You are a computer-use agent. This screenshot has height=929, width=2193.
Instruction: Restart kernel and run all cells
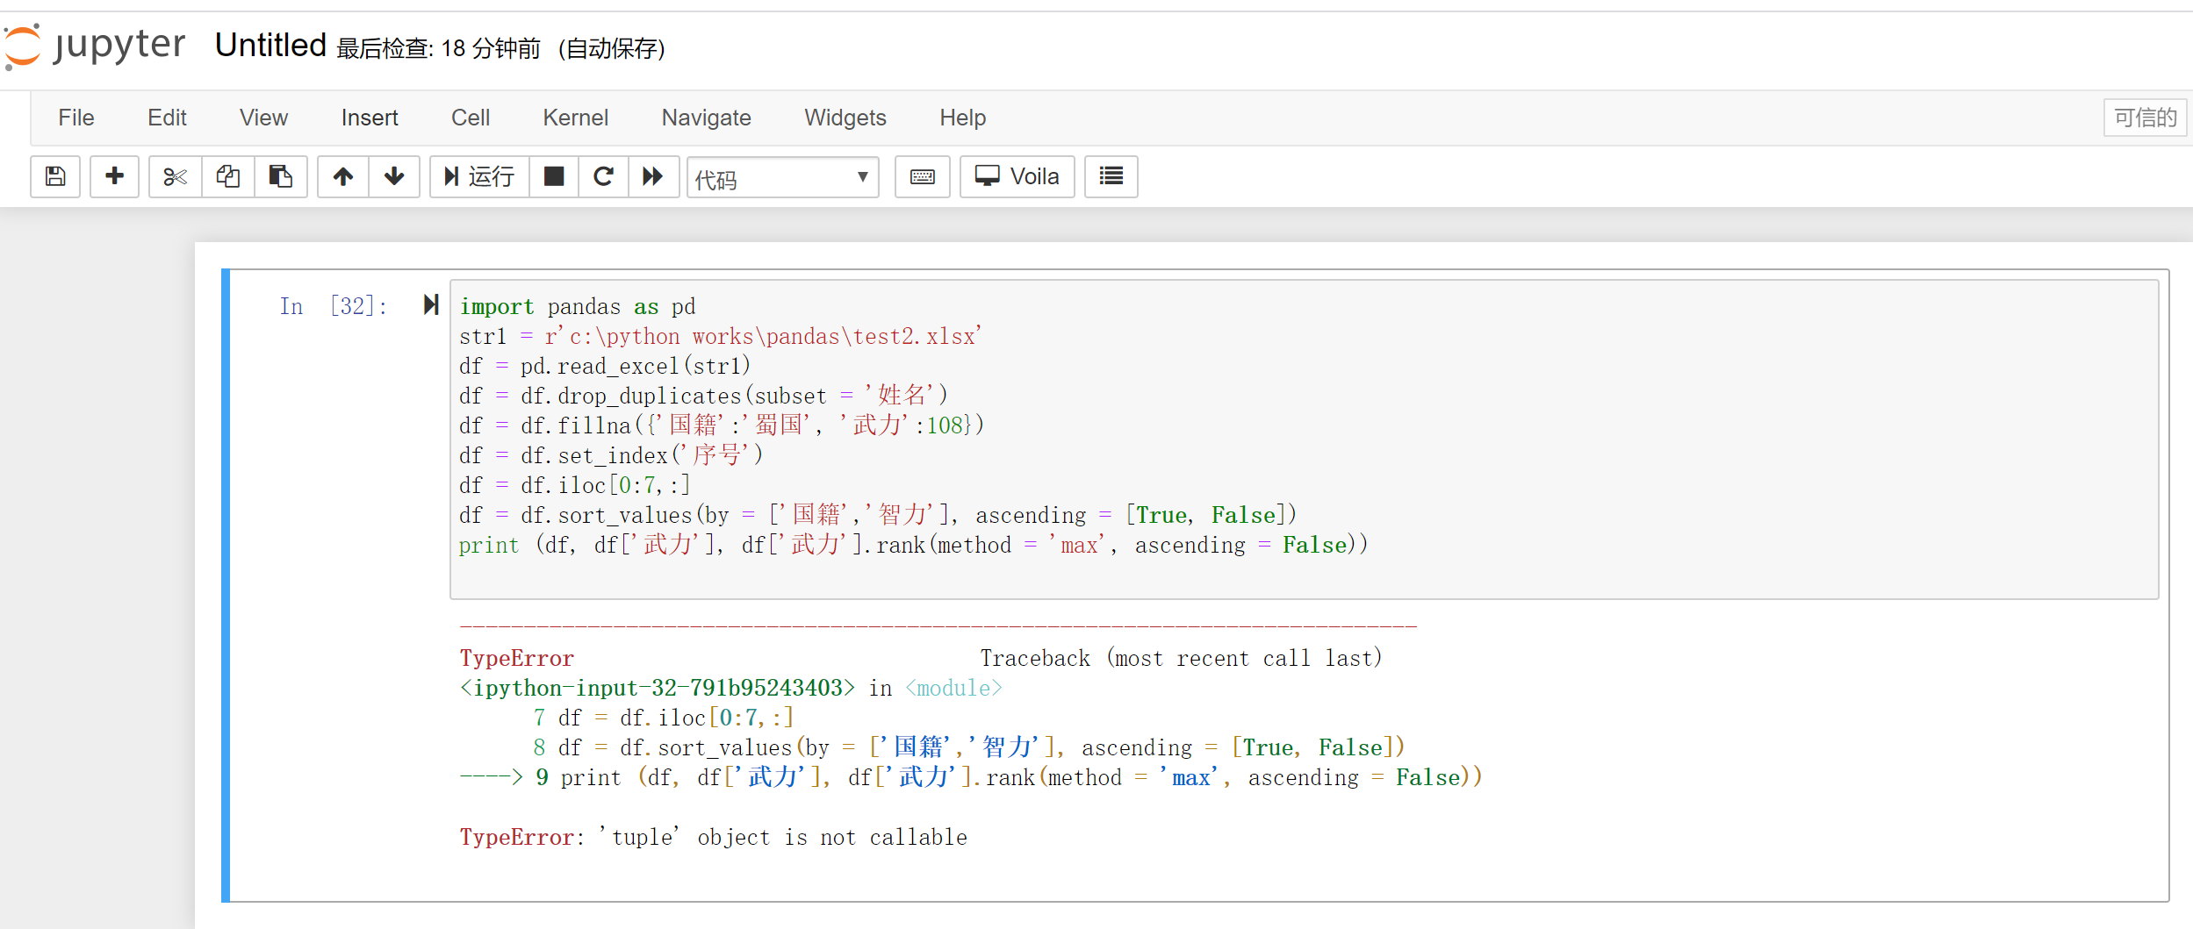(x=653, y=177)
